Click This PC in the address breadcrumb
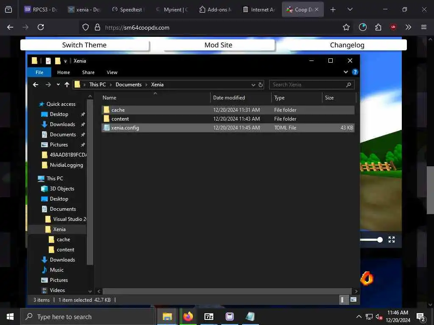 [97, 85]
